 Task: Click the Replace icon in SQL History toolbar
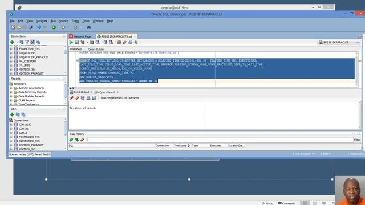click(x=76, y=140)
